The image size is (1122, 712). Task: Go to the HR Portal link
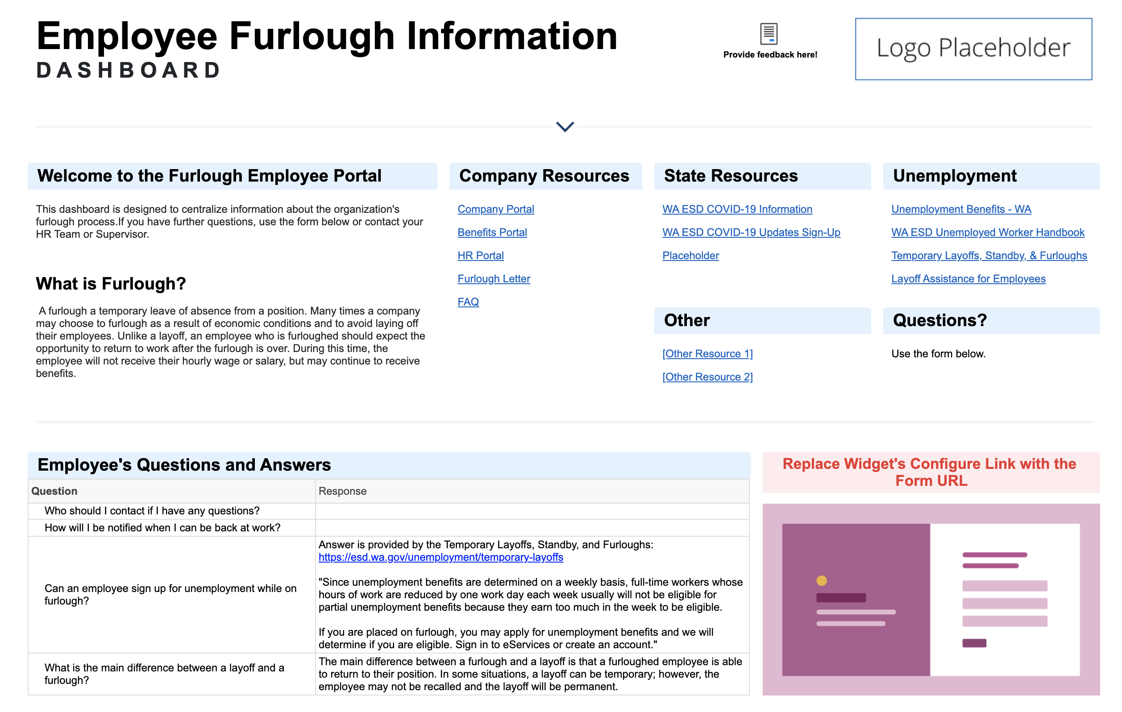480,256
